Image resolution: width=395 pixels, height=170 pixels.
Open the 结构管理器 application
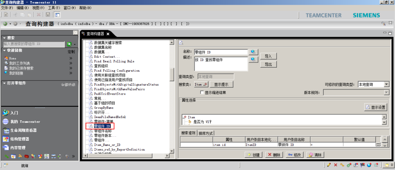click(16, 139)
